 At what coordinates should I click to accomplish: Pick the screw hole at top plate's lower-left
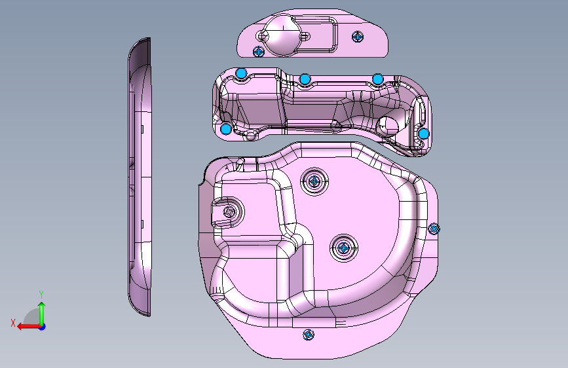(259, 52)
